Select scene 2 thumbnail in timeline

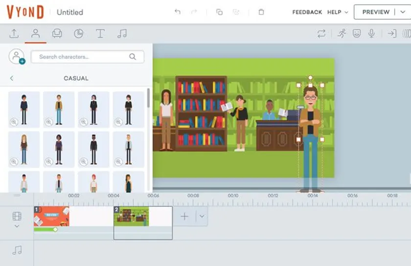click(131, 217)
